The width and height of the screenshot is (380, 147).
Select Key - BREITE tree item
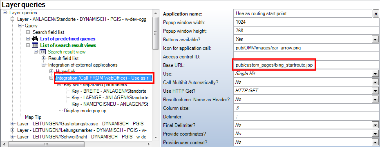(x=109, y=91)
